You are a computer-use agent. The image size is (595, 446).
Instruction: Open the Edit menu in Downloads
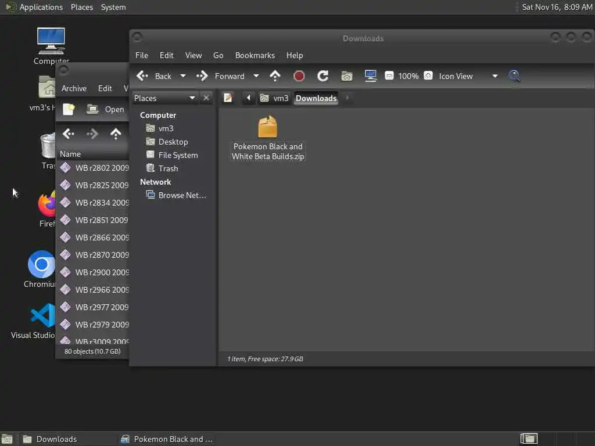point(166,55)
